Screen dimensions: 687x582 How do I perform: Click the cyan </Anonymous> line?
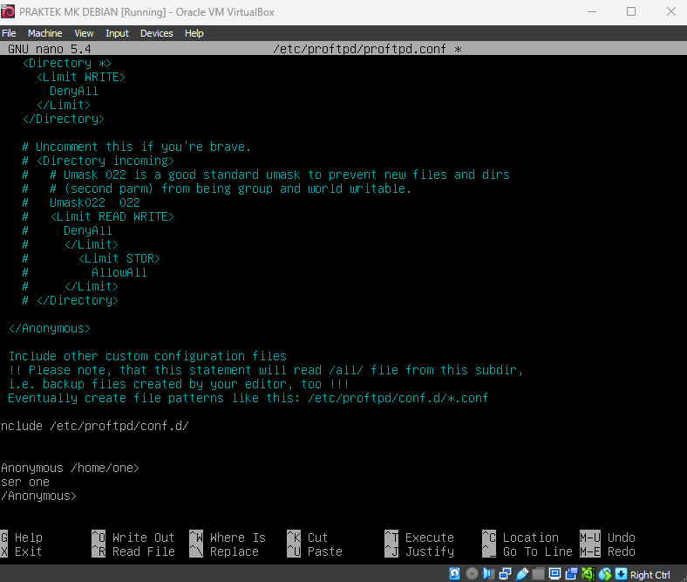(50, 328)
